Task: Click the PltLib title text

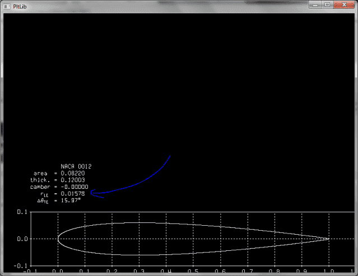Action: tap(21, 6)
